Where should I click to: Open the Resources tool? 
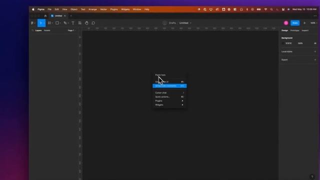click(x=80, y=23)
